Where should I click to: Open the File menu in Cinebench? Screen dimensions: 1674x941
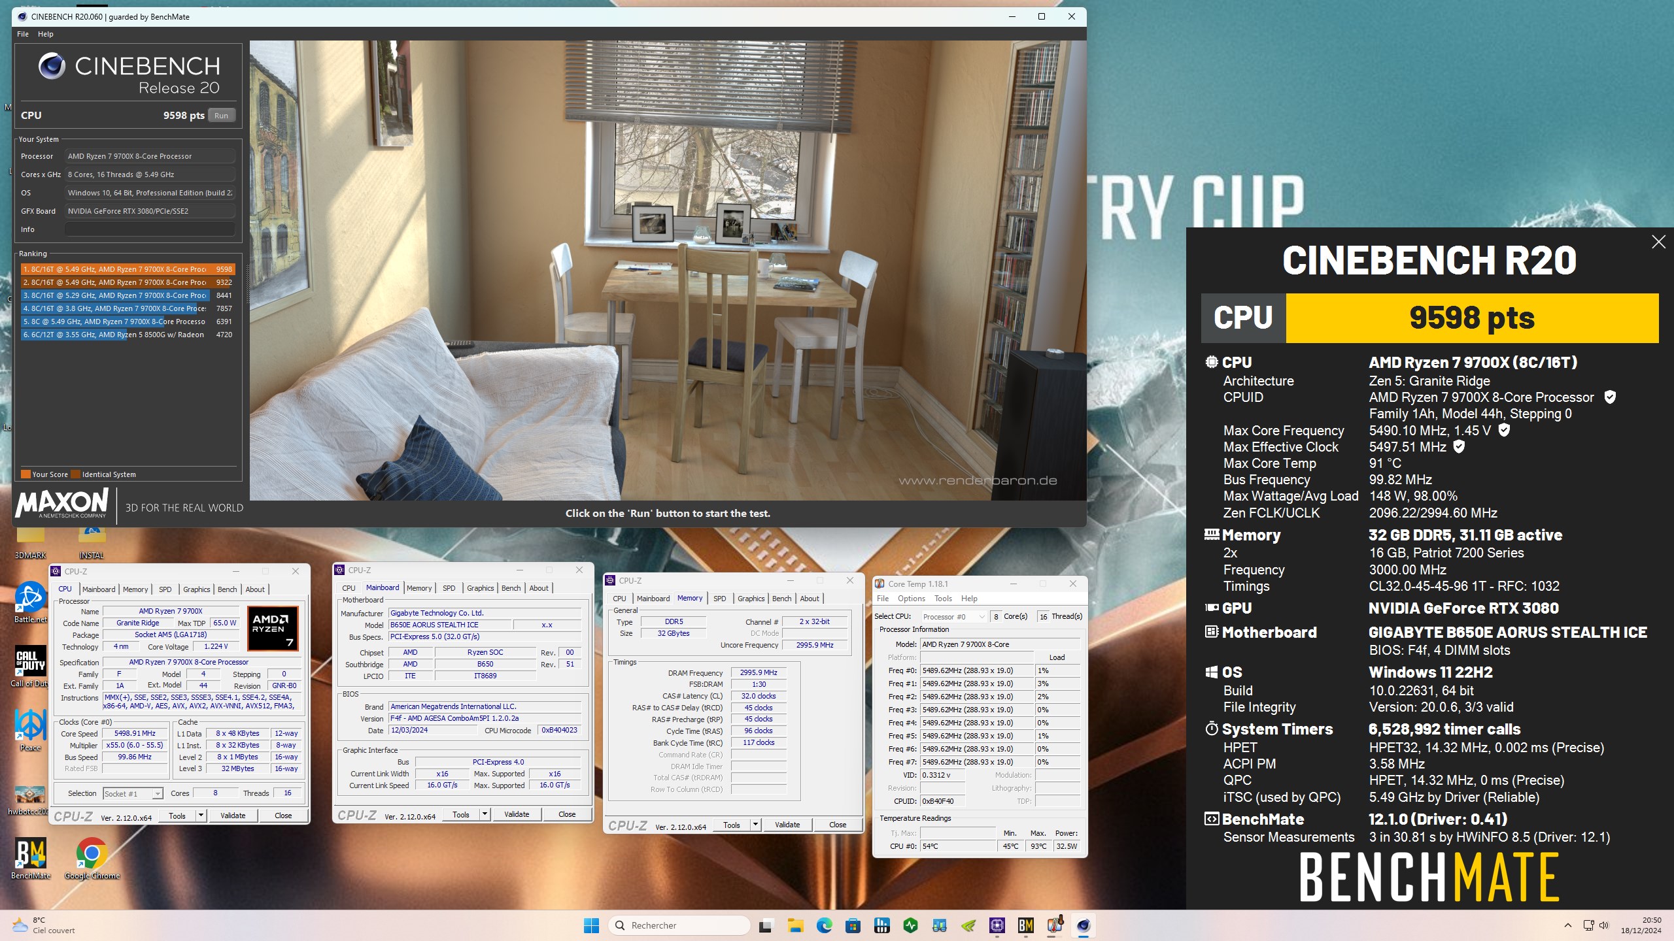pos(23,34)
